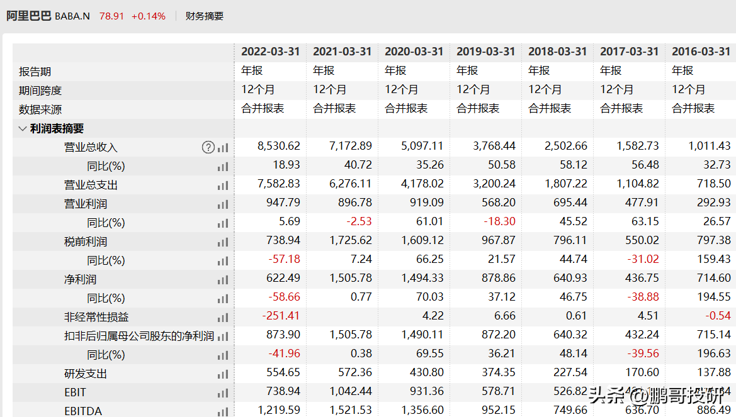Viewport: 736px width, 417px height.
Task: Open chart icon for 税前利润 row
Action: [223, 242]
